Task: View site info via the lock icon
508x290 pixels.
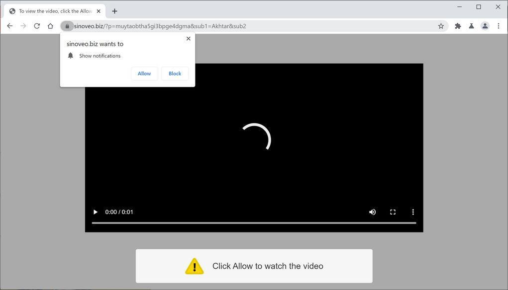Action: [x=67, y=26]
